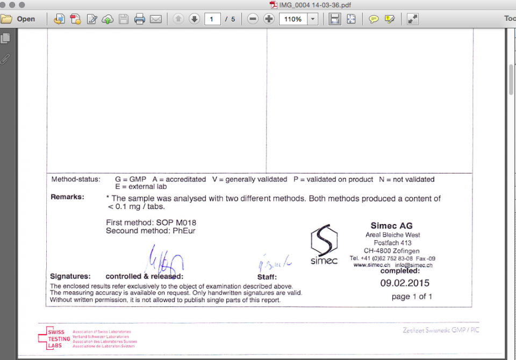Click the upload to cloud icon
The image size is (516, 360).
tap(107, 19)
